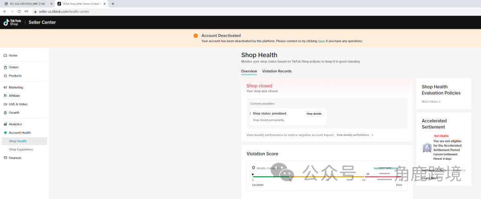Click the browser back arrow
Viewport: 481px width, 199px height.
[4, 12]
